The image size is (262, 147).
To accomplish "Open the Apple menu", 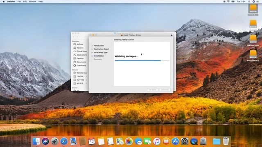I will pyautogui.click(x=4, y=2).
